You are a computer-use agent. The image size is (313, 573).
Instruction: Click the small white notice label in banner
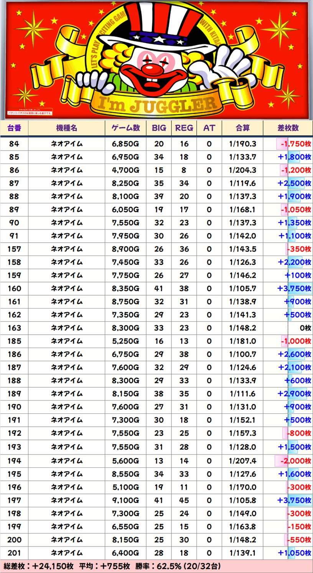pos(29,113)
